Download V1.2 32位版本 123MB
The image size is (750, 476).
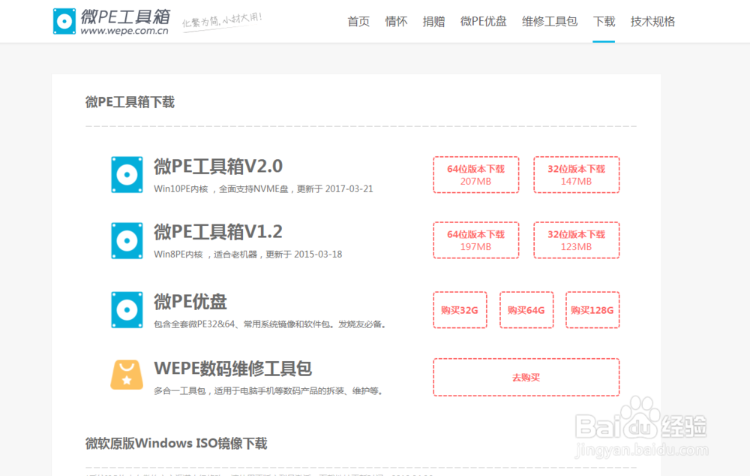click(x=576, y=240)
